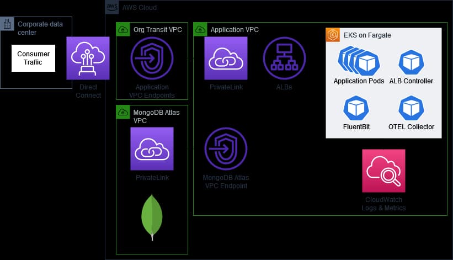Select the Application Pods icon

pos(359,61)
